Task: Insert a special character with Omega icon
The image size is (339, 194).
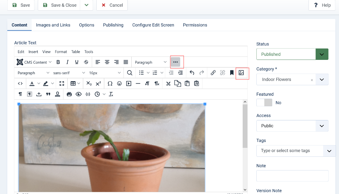Action: [x=110, y=83]
